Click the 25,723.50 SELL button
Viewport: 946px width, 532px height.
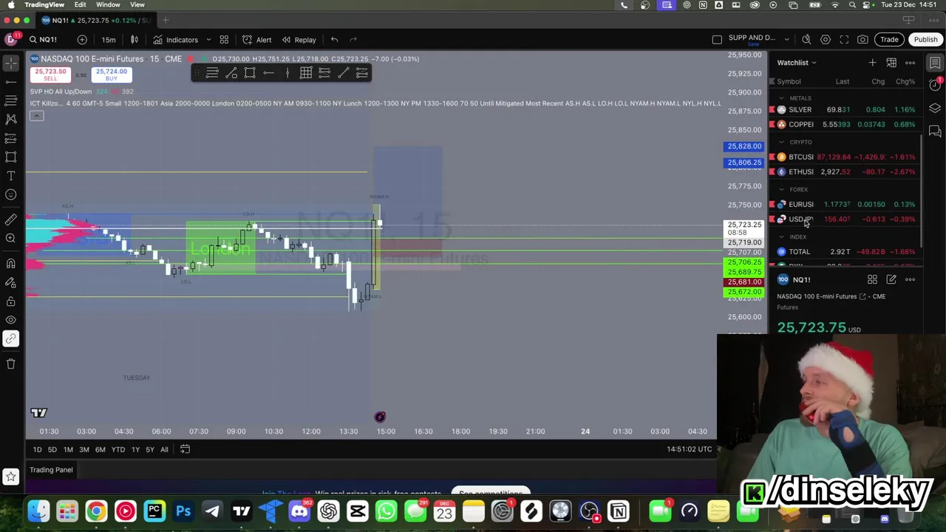(x=50, y=75)
